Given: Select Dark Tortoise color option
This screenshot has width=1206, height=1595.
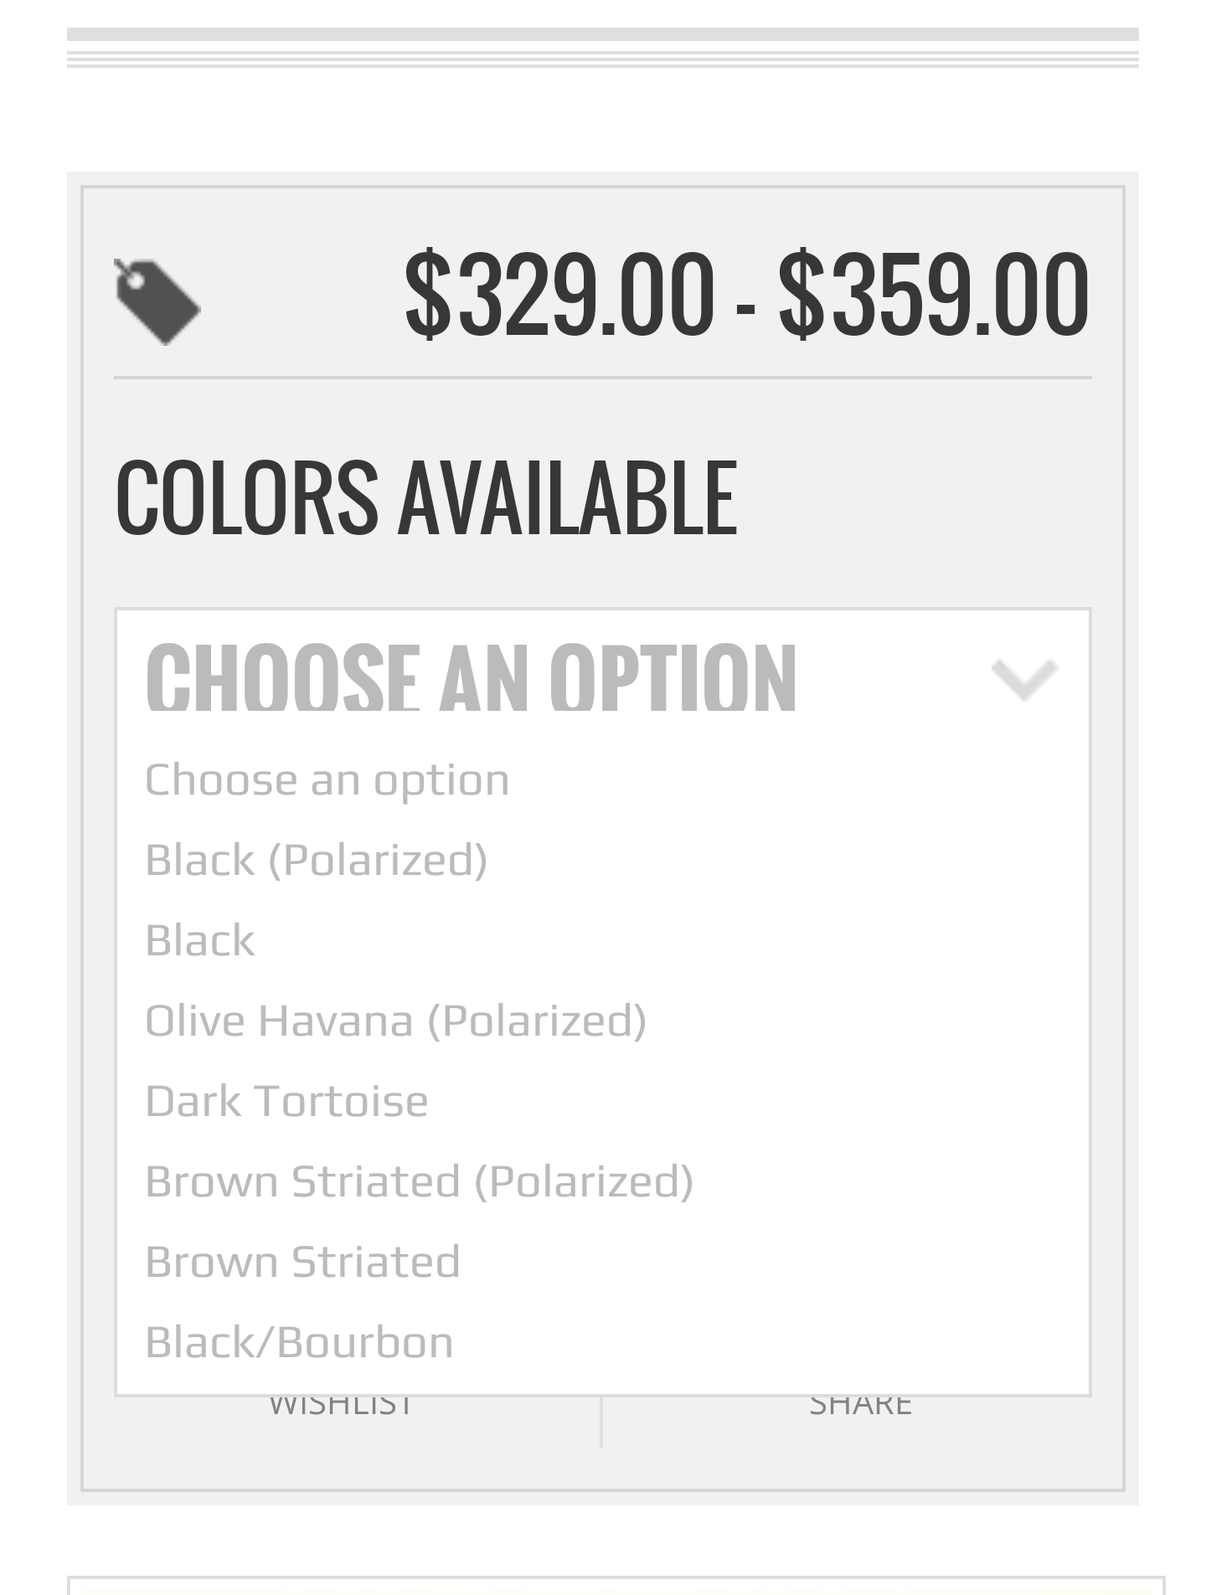Looking at the screenshot, I should click(x=603, y=1101).
